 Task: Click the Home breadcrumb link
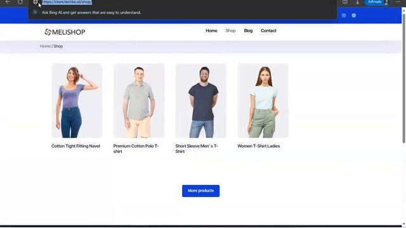pos(45,46)
